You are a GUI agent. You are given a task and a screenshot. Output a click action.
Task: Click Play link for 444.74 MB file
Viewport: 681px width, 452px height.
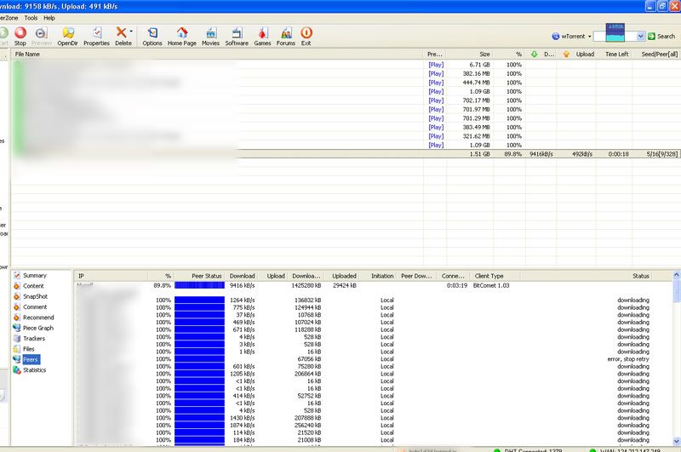tap(436, 83)
